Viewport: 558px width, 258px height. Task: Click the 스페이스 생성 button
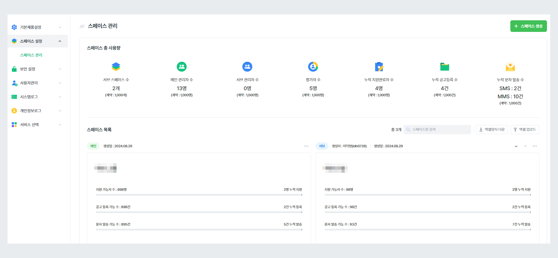[528, 26]
